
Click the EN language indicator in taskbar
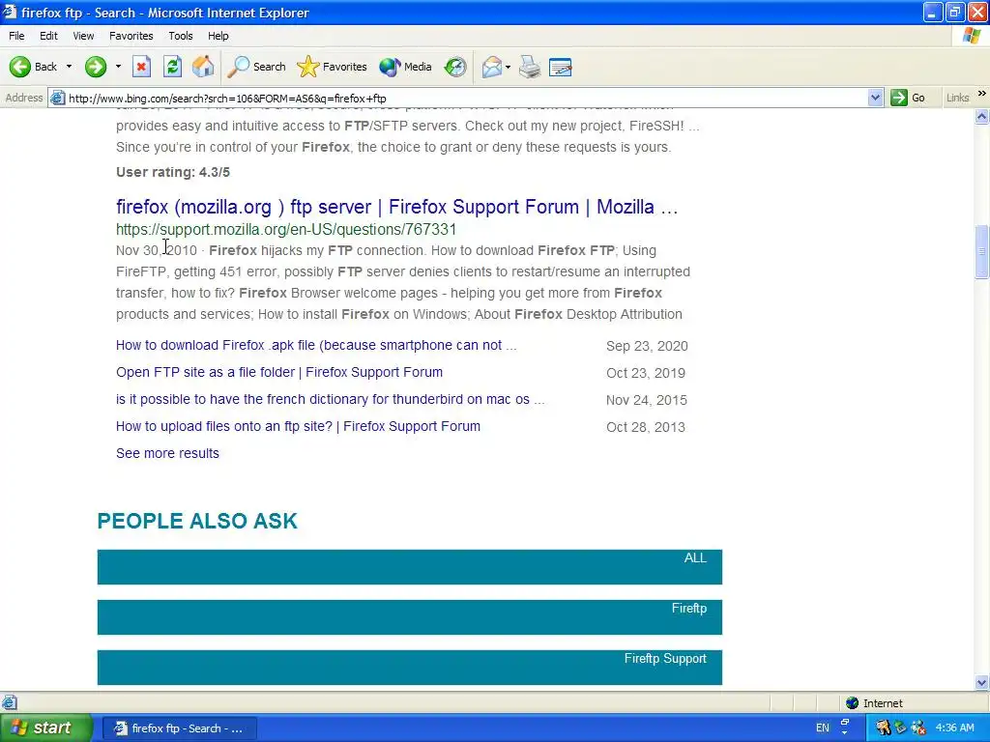coord(822,728)
